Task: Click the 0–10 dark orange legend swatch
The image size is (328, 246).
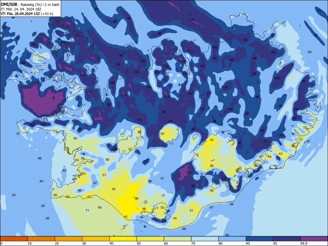Action: 14,239
